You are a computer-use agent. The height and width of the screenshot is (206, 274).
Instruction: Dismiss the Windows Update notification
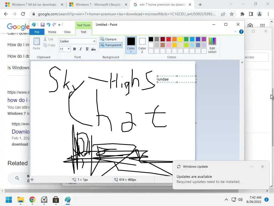click(262, 167)
